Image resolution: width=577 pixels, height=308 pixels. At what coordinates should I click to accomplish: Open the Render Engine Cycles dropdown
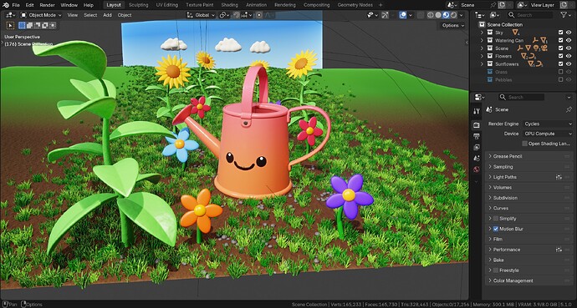(x=548, y=124)
